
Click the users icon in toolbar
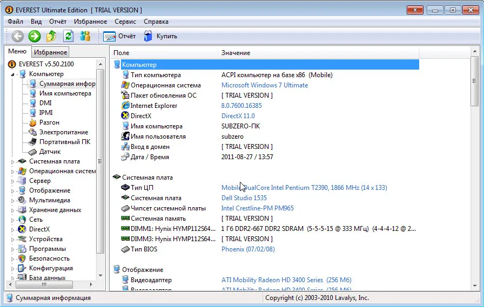(x=85, y=36)
